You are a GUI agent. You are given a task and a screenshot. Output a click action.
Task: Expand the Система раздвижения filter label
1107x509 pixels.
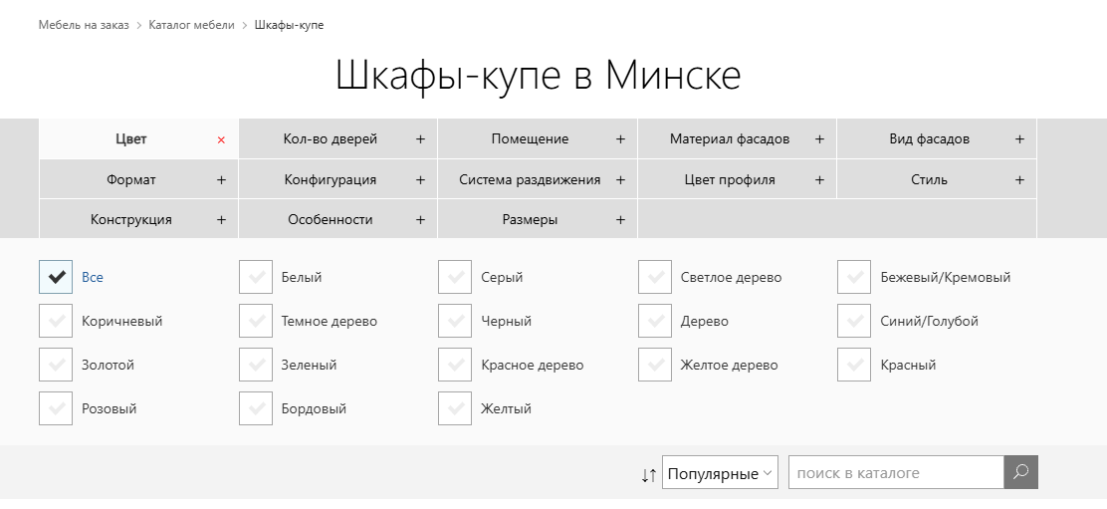pyautogui.click(x=530, y=180)
